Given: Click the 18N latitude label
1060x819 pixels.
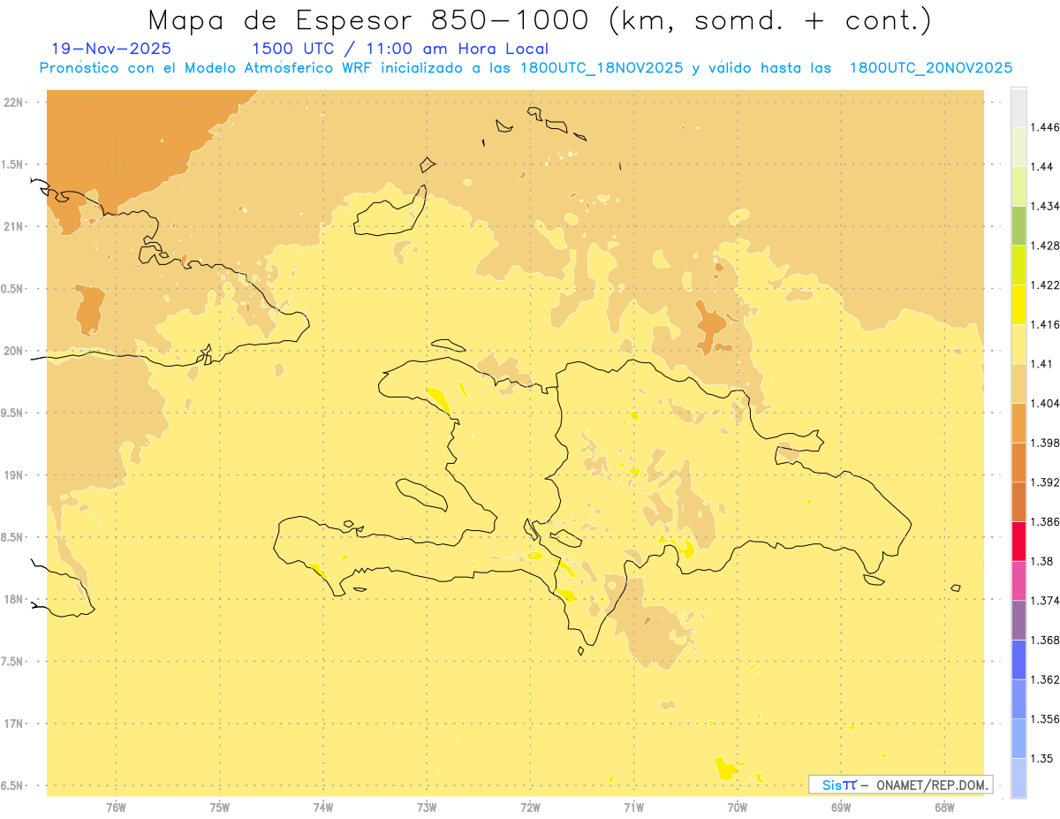Looking at the screenshot, I should (x=12, y=599).
